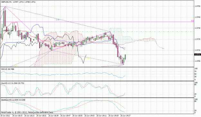Click the 20 Jun 19:27 time label
201x117 pixels.
126,116
